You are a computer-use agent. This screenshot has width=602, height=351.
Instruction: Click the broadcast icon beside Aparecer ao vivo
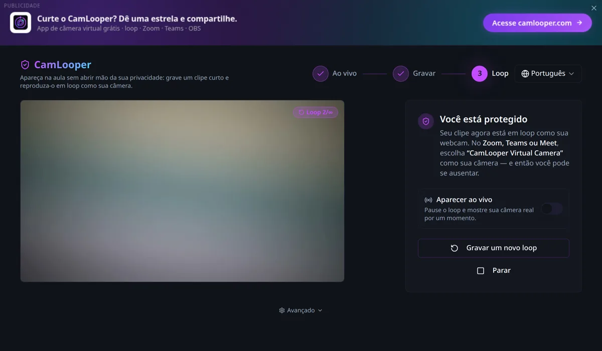[428, 200]
